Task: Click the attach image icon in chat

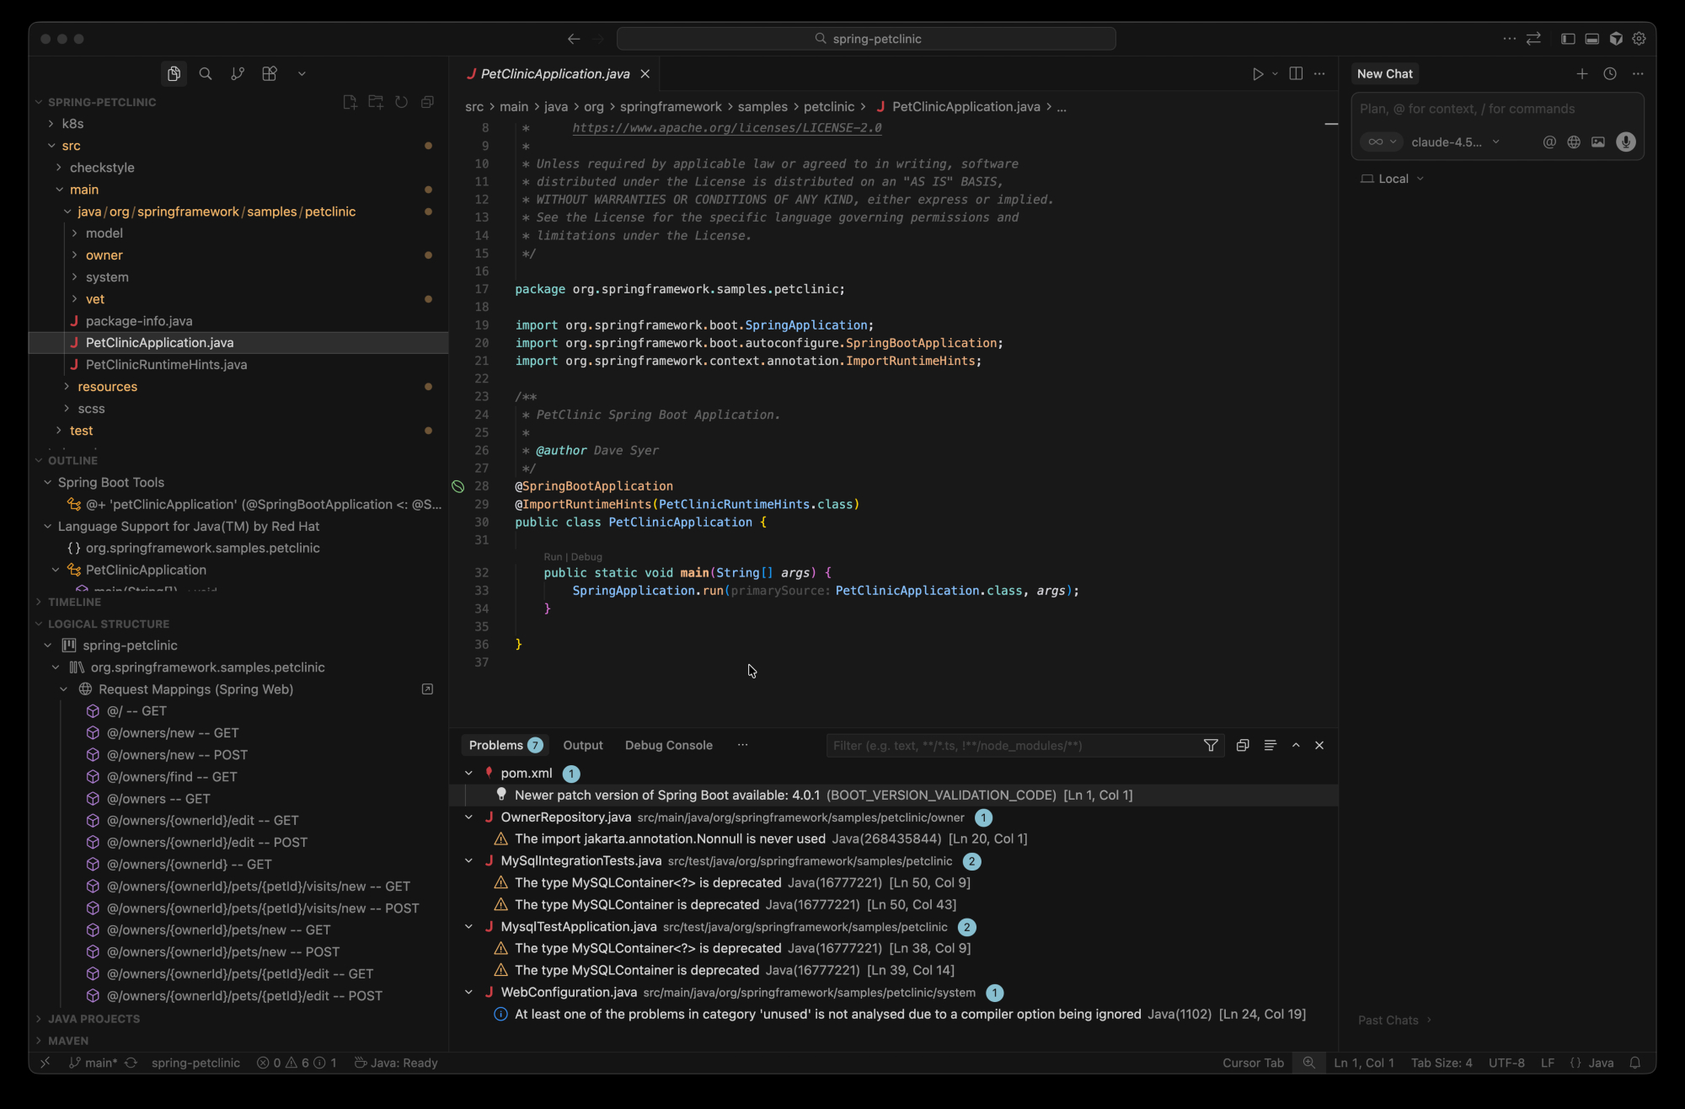Action: [1598, 142]
